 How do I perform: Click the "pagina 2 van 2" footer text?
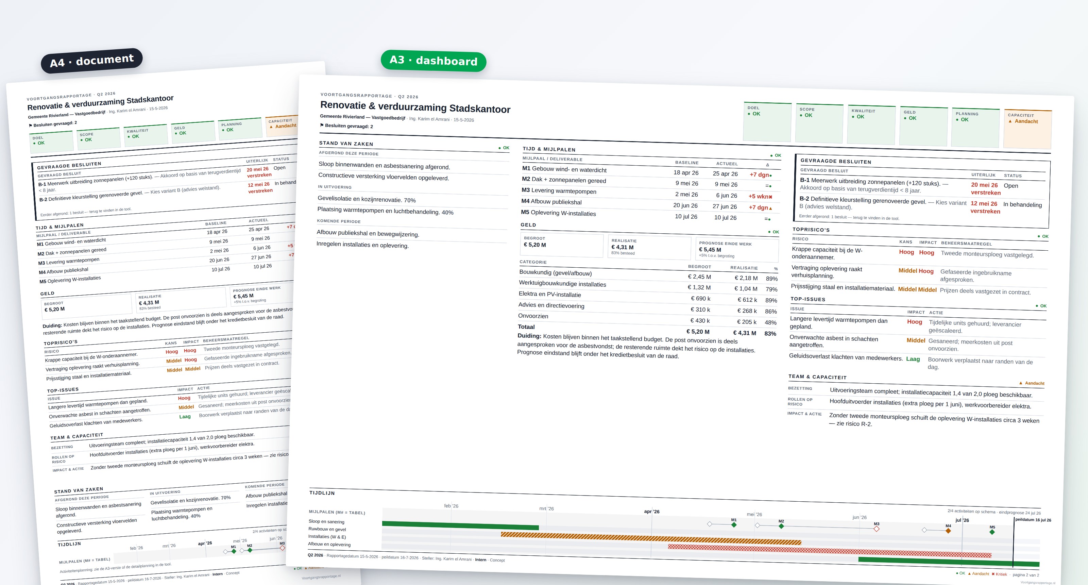(1025, 575)
